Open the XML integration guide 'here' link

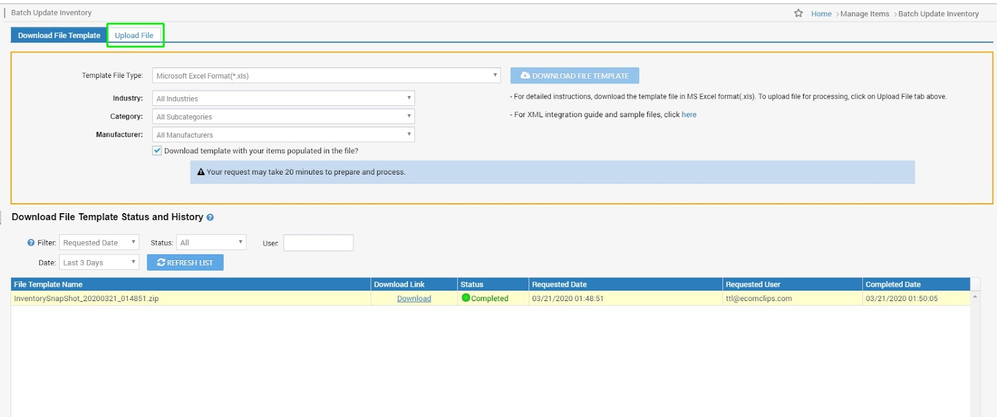pos(689,115)
